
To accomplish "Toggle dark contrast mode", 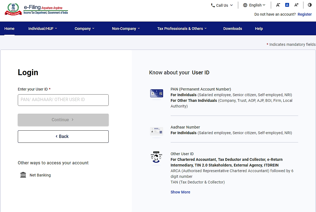I will pos(310,5).
